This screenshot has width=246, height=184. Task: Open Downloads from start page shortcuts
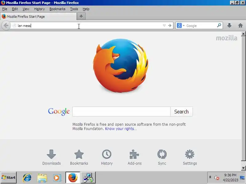tap(51, 157)
